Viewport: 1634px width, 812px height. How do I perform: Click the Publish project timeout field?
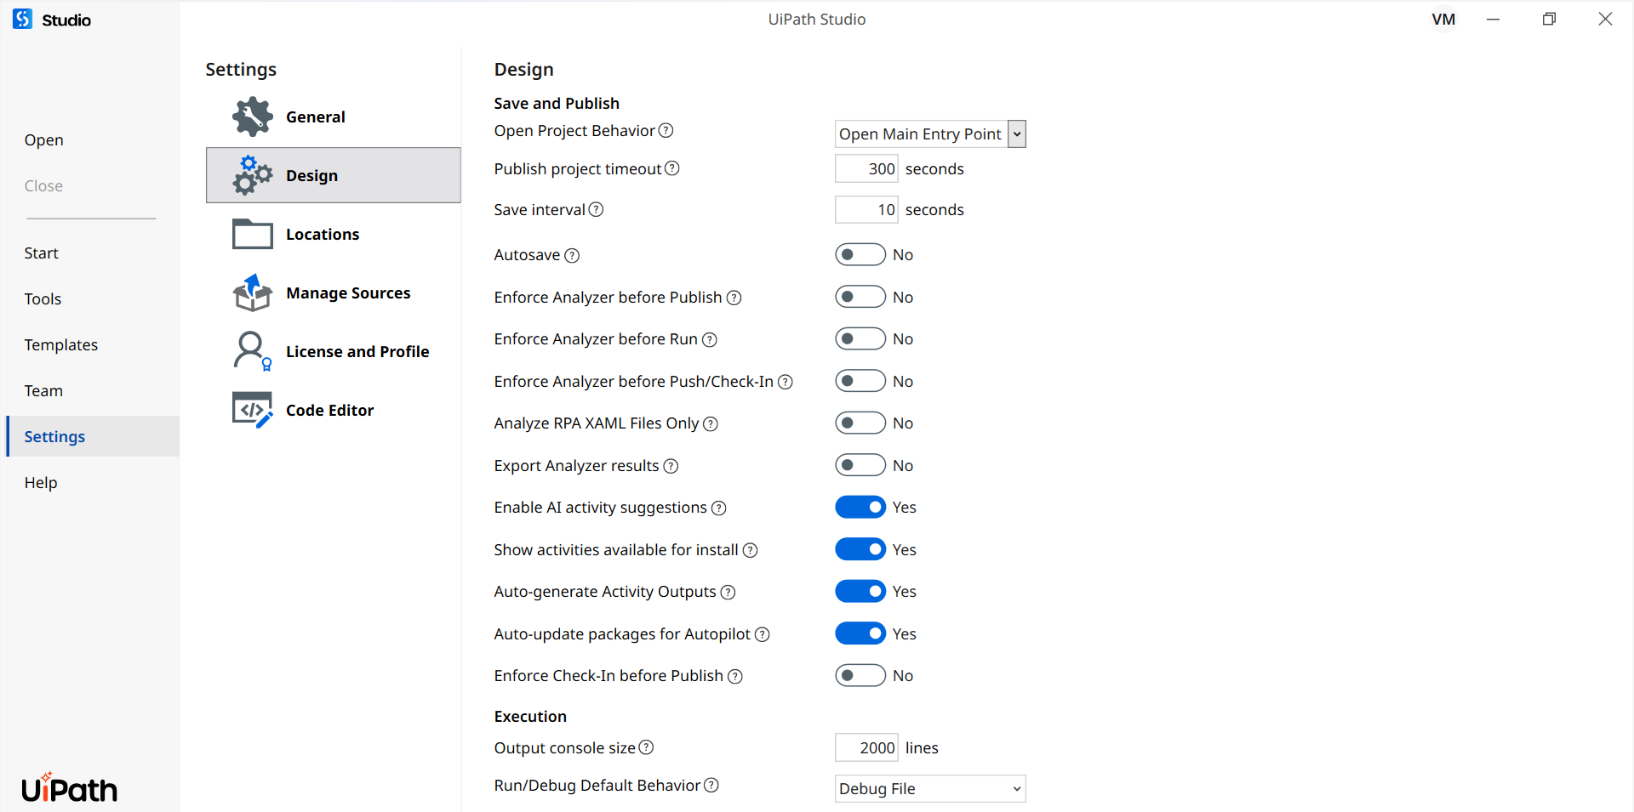pyautogui.click(x=866, y=169)
